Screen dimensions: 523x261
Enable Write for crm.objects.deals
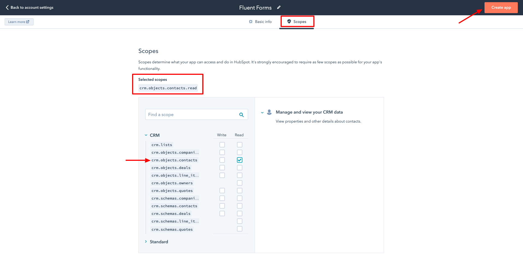pyautogui.click(x=222, y=168)
